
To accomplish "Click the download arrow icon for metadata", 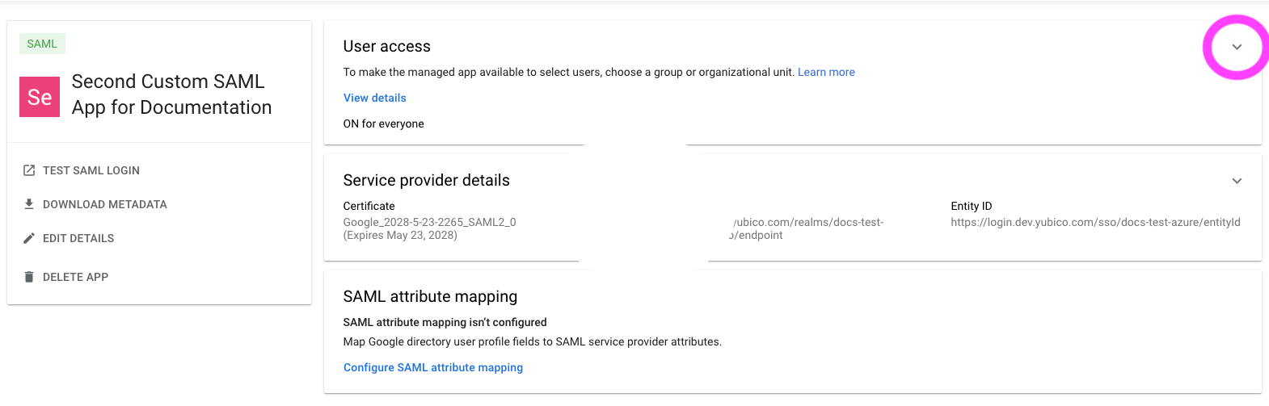I will pyautogui.click(x=29, y=204).
